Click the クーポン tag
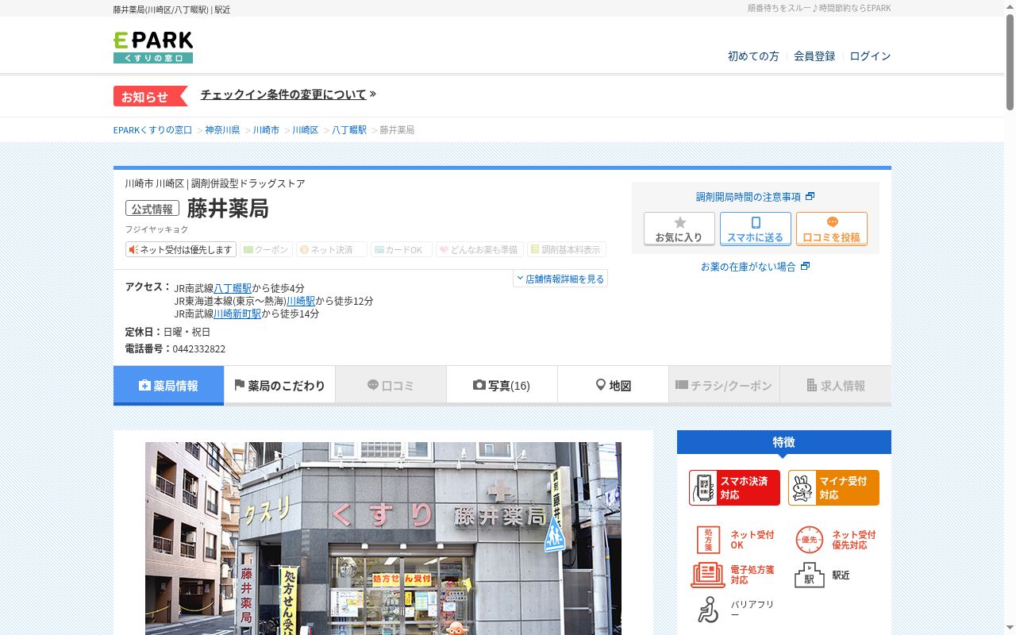This screenshot has height=635, width=1016. (x=266, y=249)
